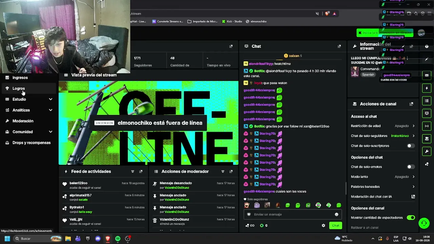Viewport: 434px width, 244px height.
Task: Pop out Feed de actividades panel
Action: point(141,171)
